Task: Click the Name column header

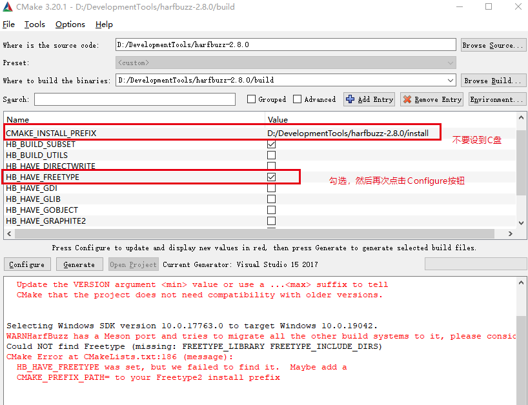Action: click(x=18, y=120)
